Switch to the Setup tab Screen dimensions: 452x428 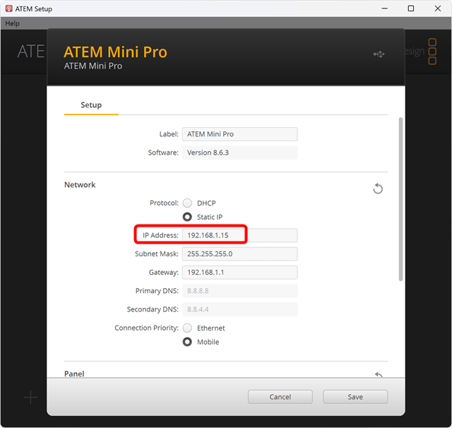click(91, 105)
